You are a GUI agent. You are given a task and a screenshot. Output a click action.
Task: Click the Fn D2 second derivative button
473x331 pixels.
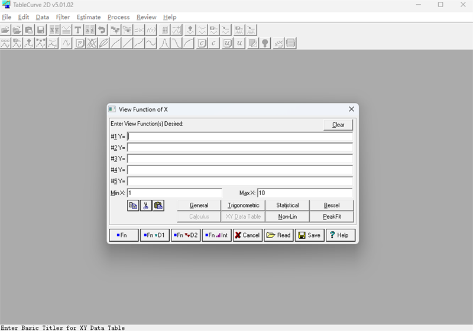point(186,235)
